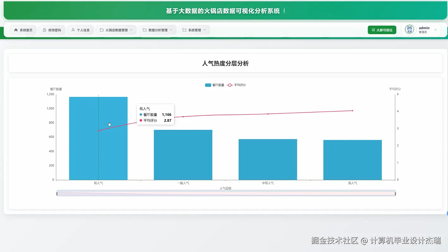Click the person icon beside 个人信息
This screenshot has width=448, height=252.
(73, 30)
